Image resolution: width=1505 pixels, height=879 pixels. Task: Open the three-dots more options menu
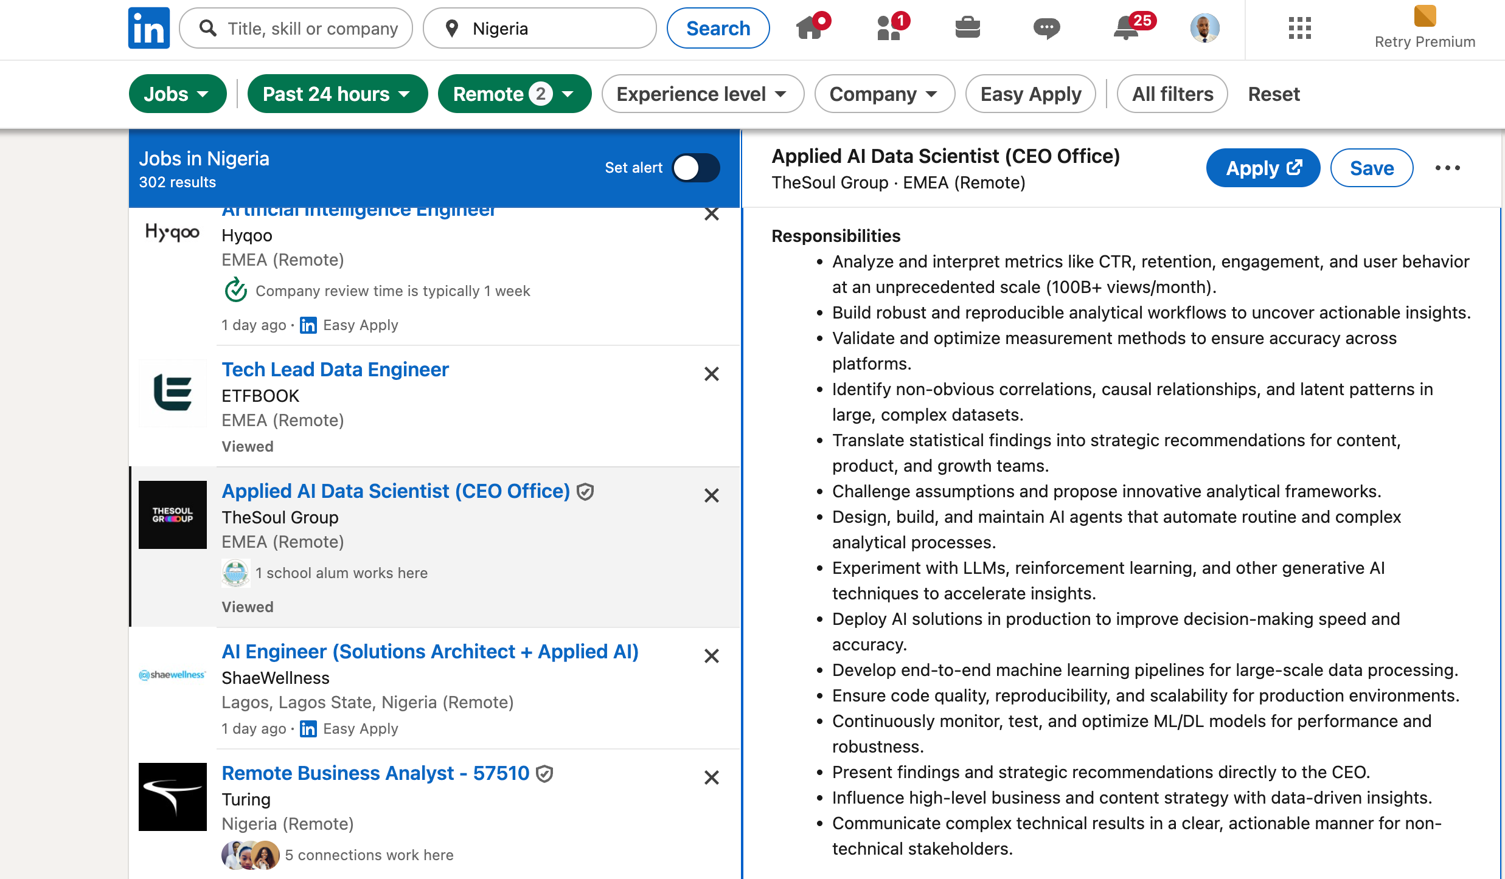[x=1447, y=168]
